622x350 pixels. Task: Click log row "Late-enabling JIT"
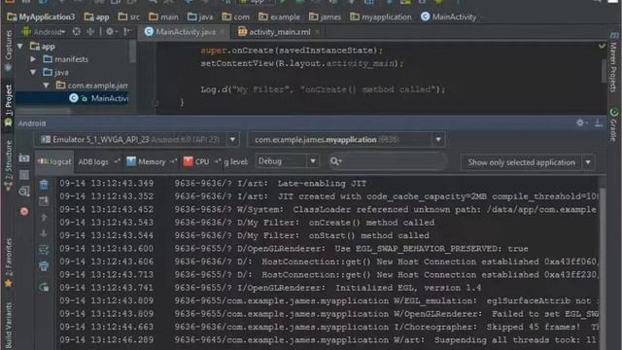pyautogui.click(x=328, y=184)
